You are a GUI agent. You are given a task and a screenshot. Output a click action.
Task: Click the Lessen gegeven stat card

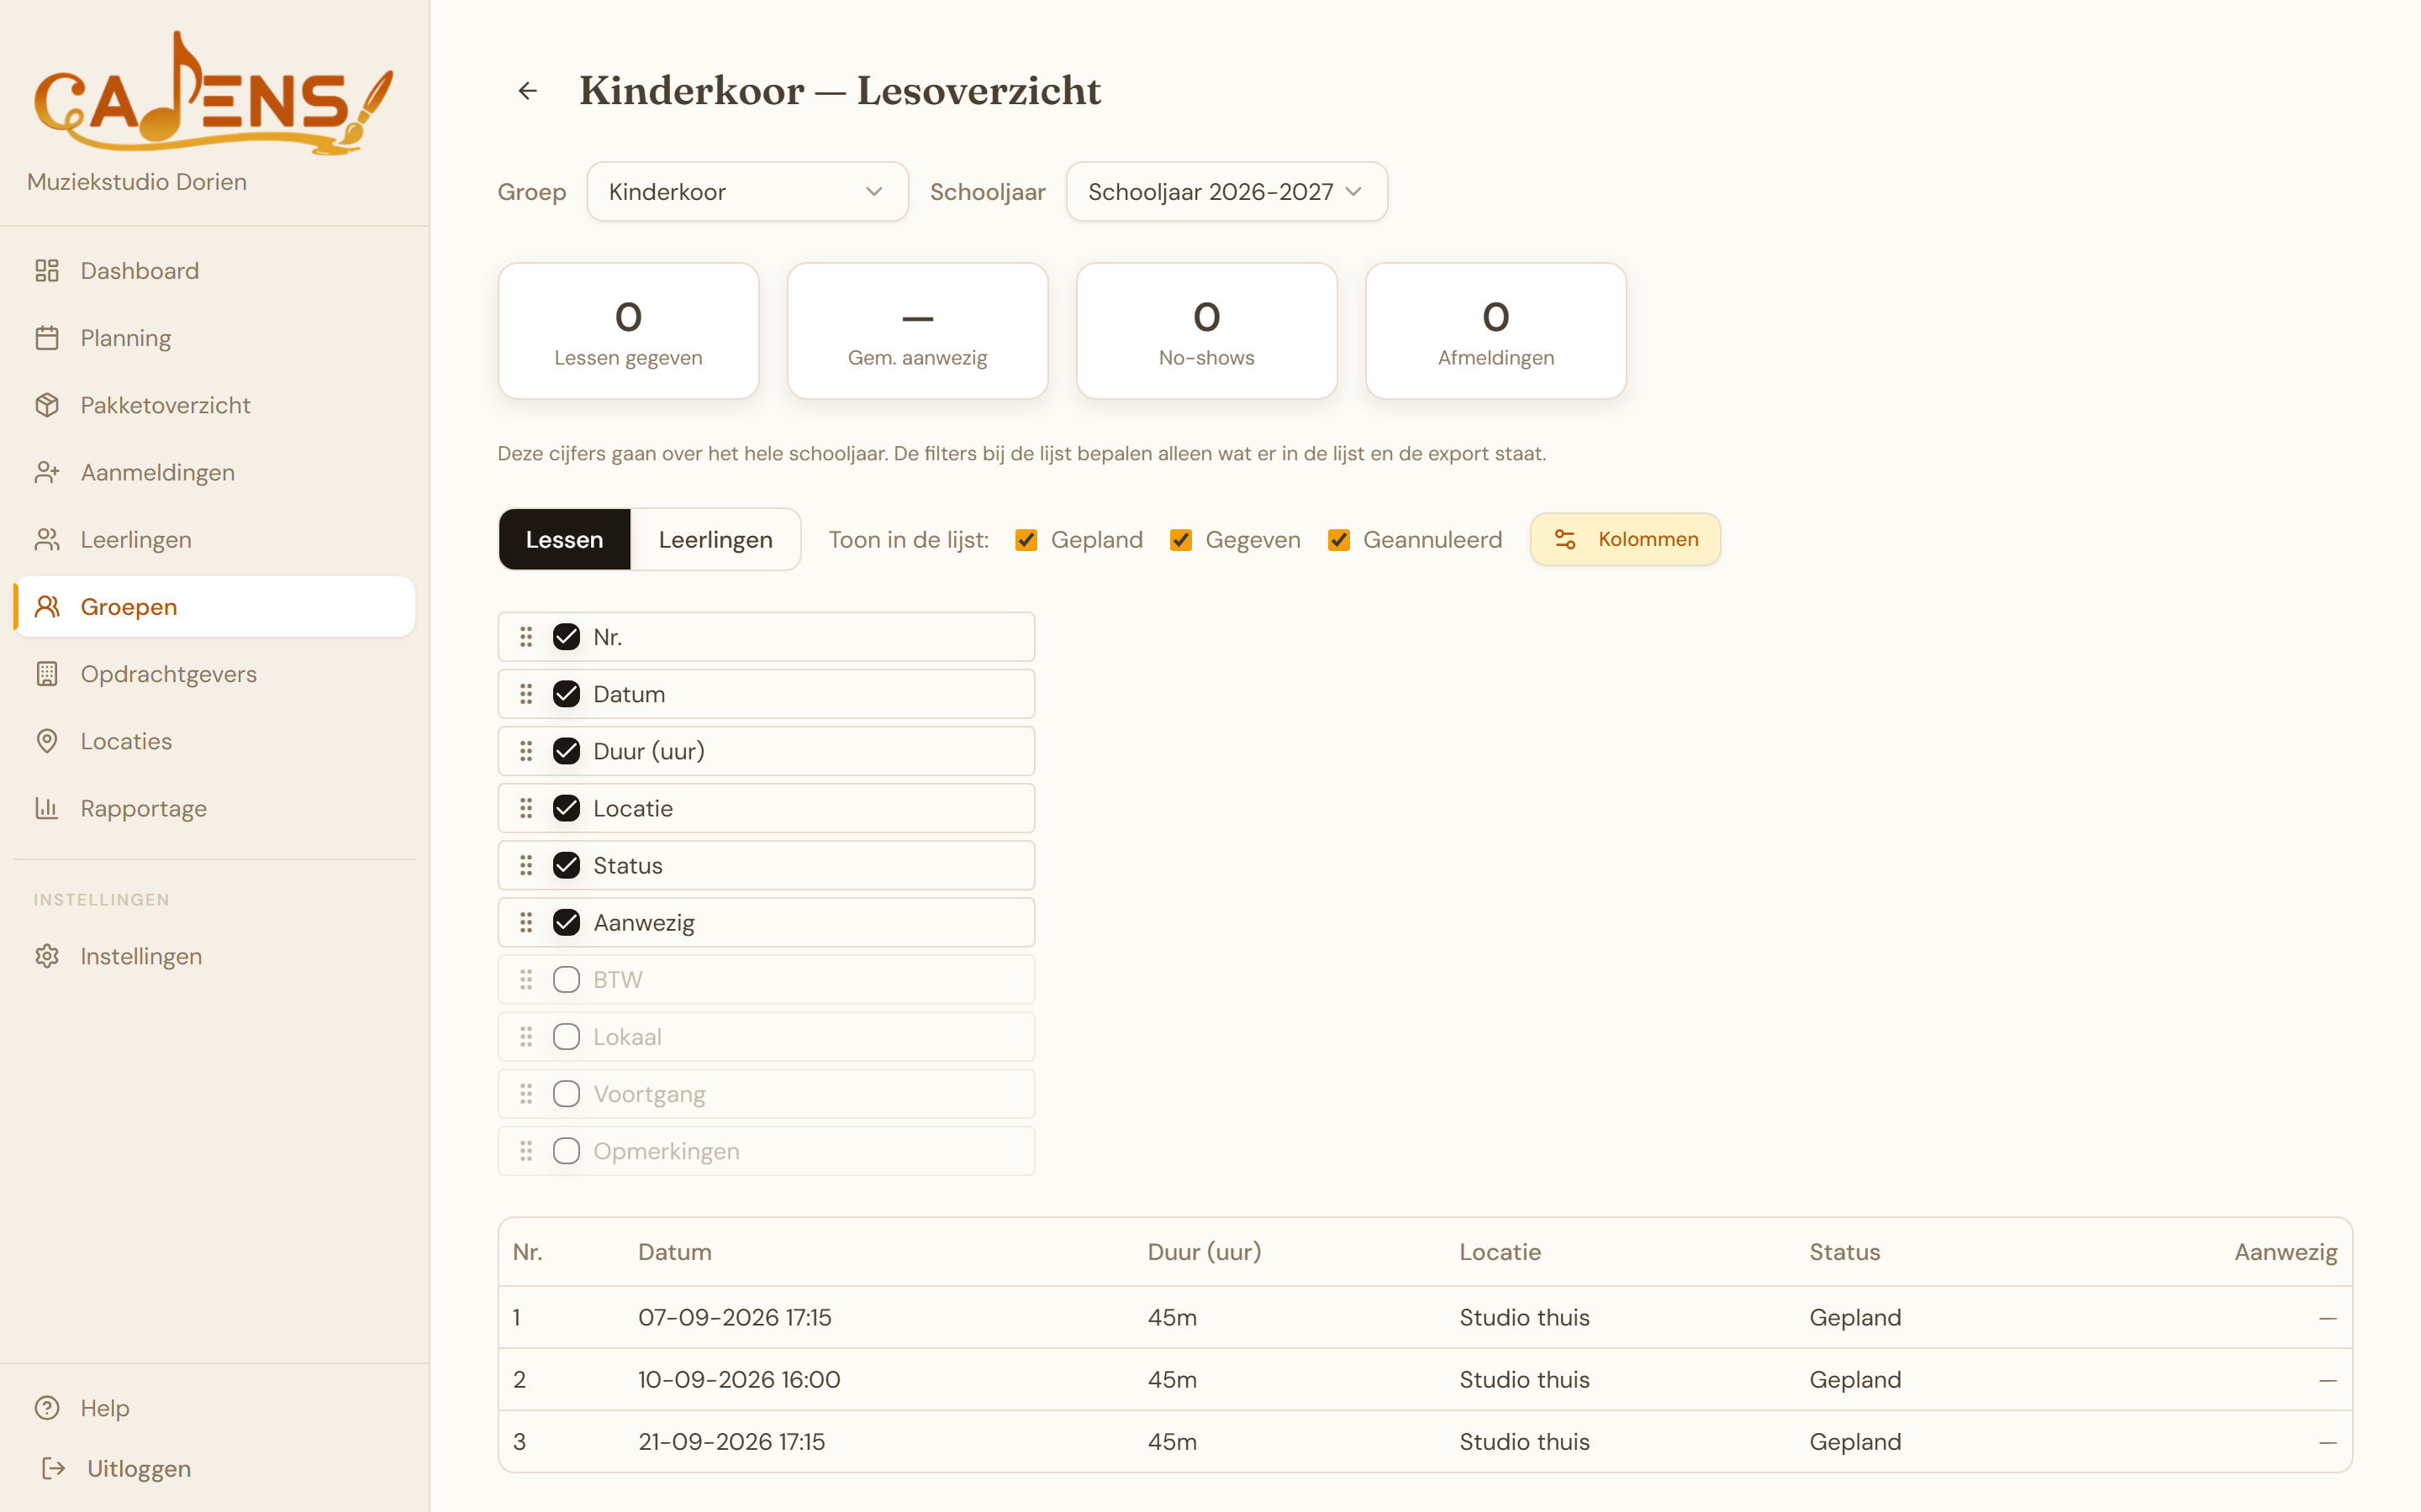[x=628, y=331]
